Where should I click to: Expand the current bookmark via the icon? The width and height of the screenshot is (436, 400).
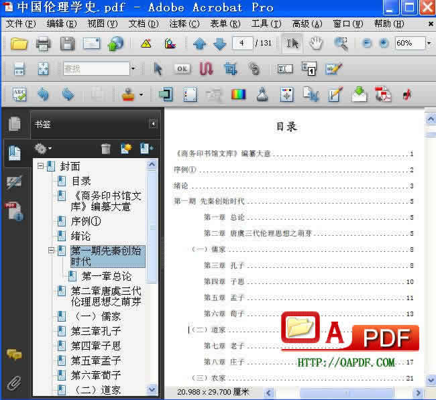point(146,149)
